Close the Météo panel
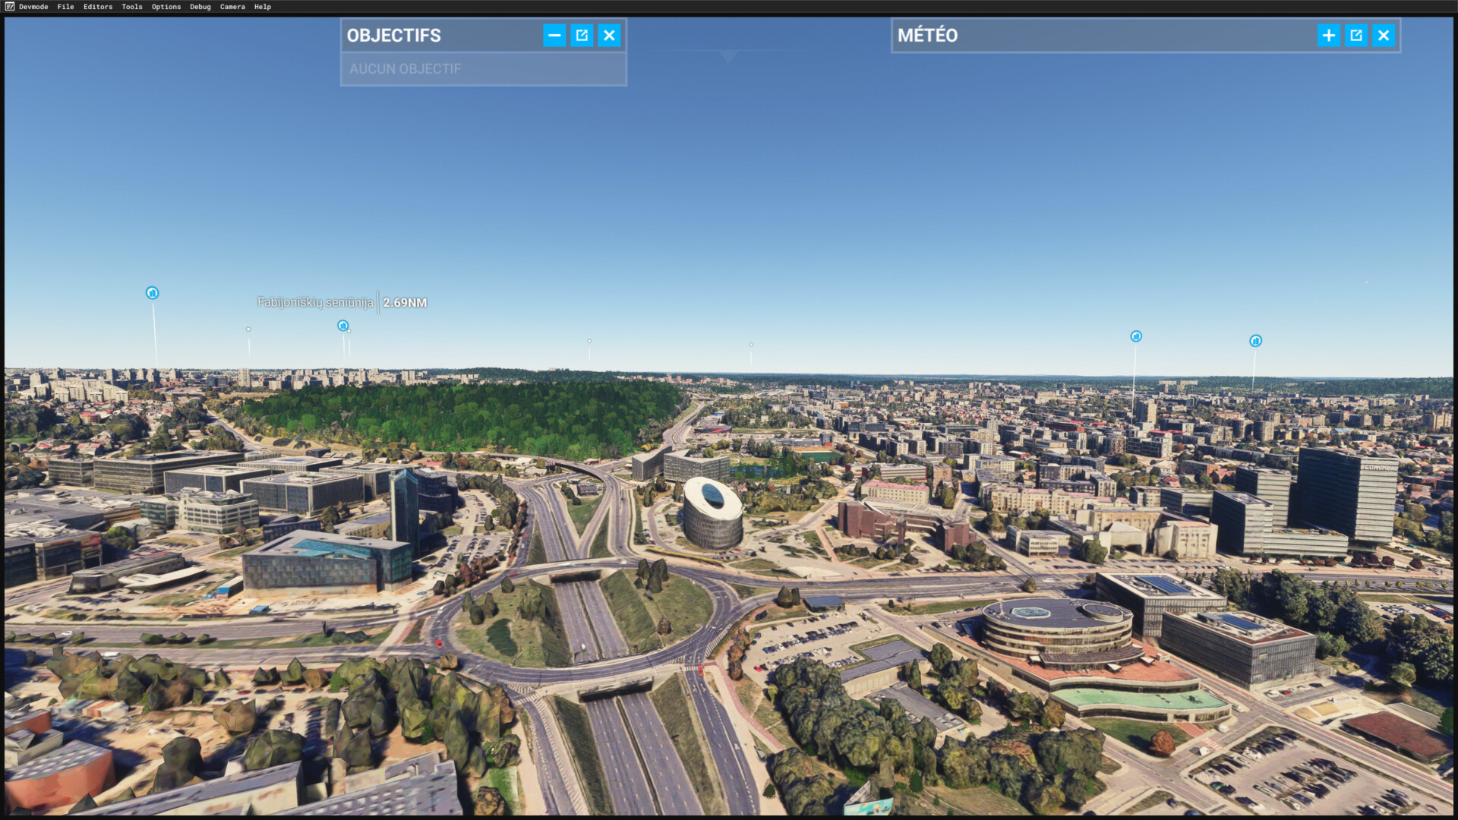 [x=1384, y=36]
